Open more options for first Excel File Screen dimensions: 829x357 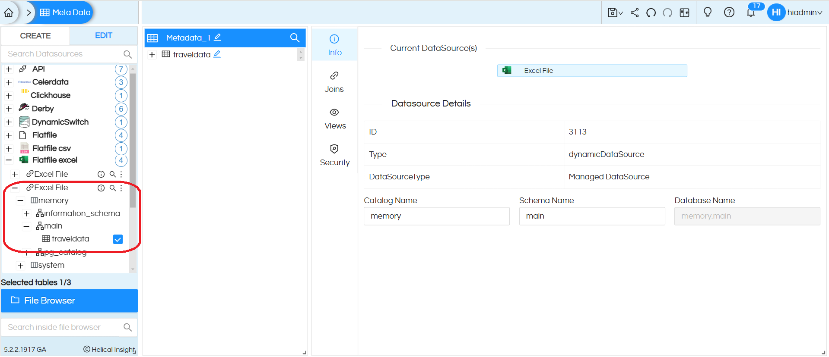[x=121, y=174]
